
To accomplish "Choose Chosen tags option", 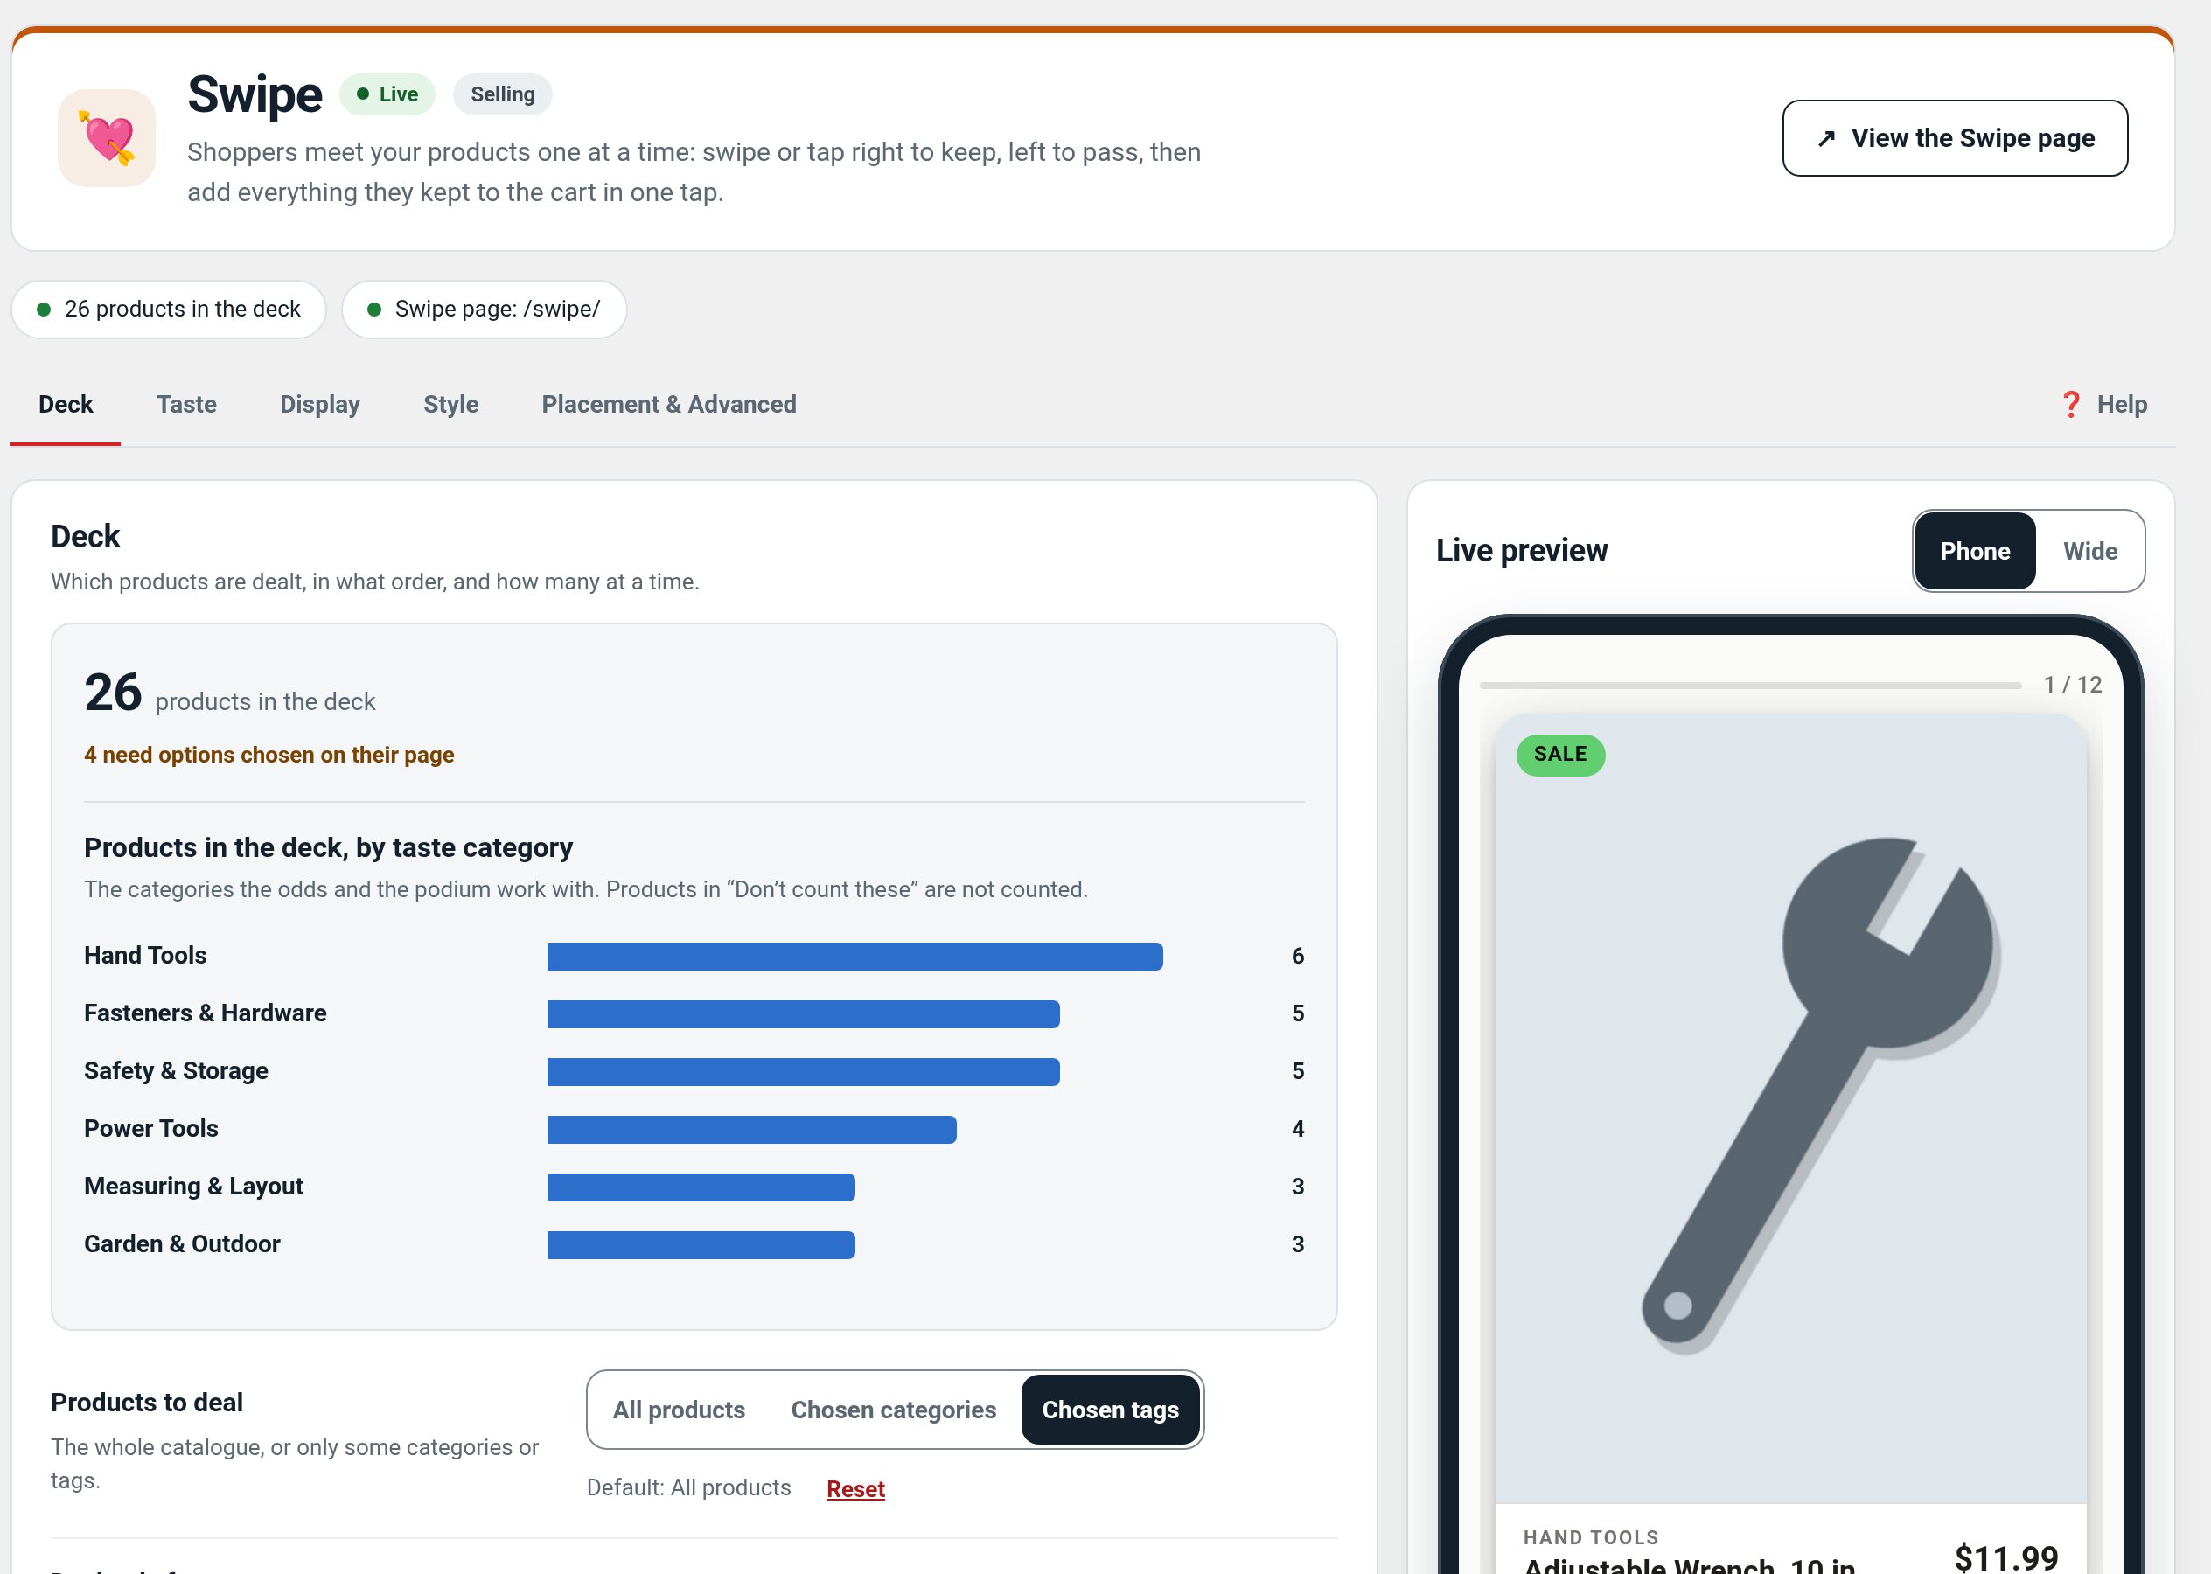I will [1110, 1410].
